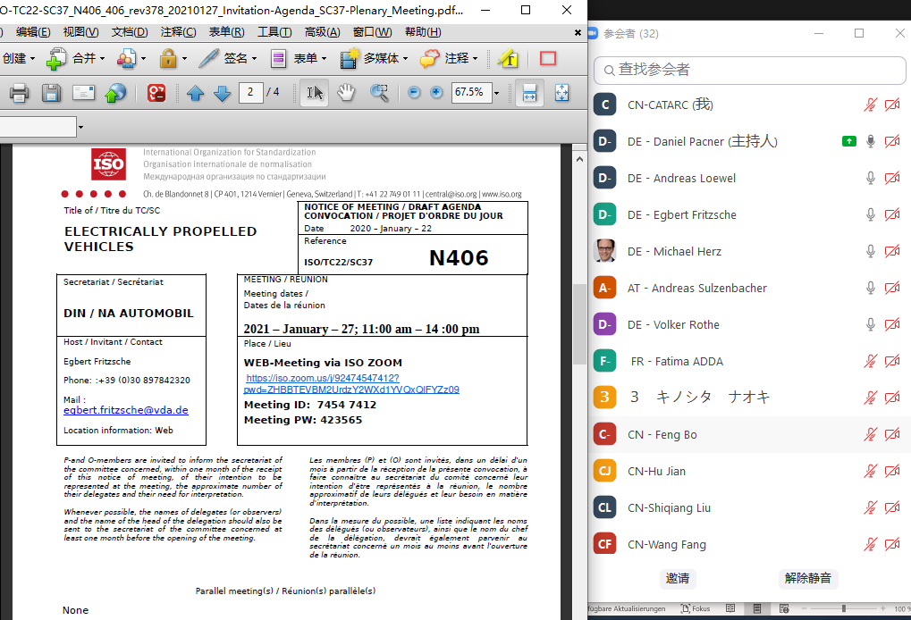Viewport: 911px width, 620px height.
Task: Click the 查找参会者 participant search field
Action: coord(751,70)
